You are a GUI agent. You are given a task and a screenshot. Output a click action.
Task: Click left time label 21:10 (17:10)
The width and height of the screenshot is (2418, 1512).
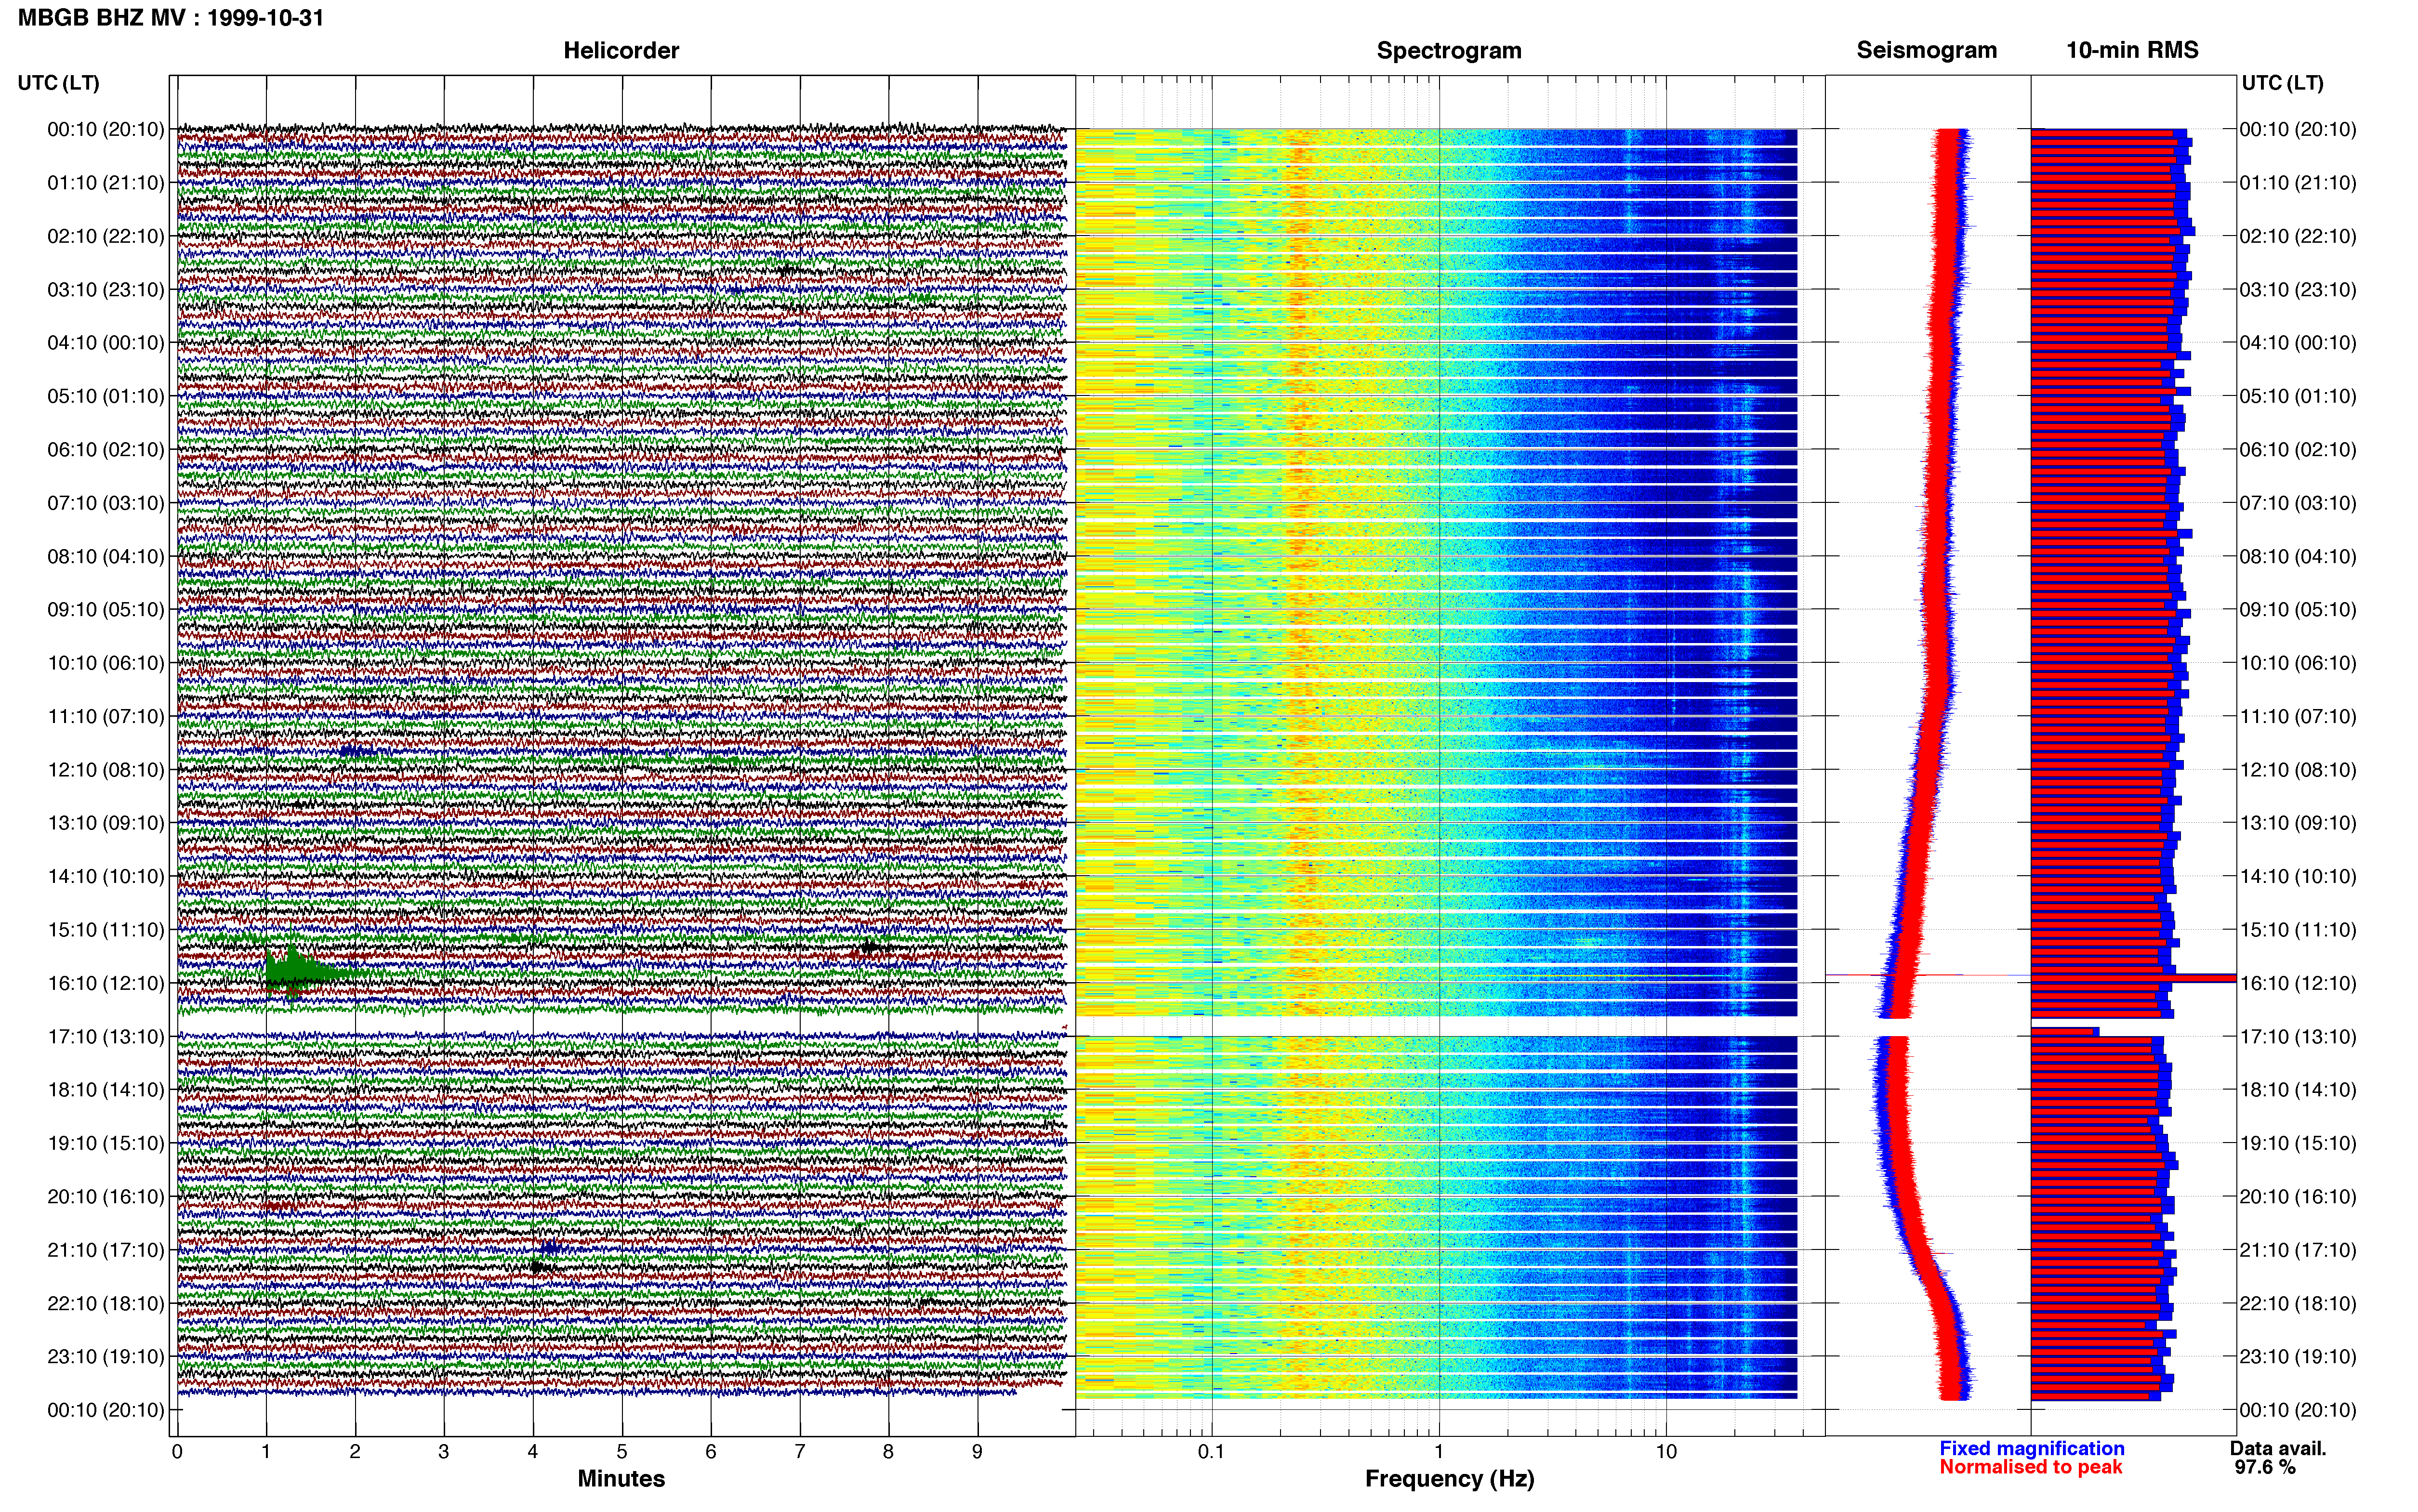pos(106,1250)
